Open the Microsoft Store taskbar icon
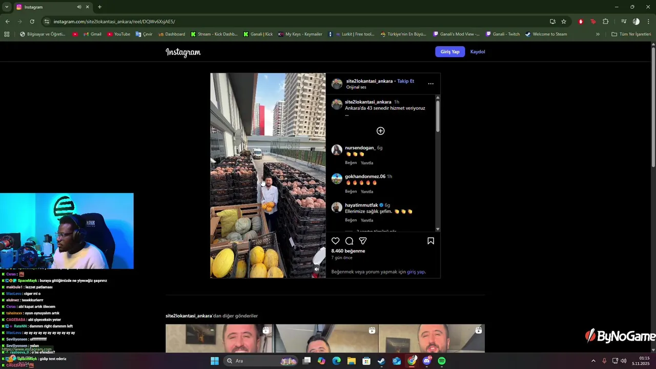Screen dimensions: 656x369 click(x=366, y=361)
